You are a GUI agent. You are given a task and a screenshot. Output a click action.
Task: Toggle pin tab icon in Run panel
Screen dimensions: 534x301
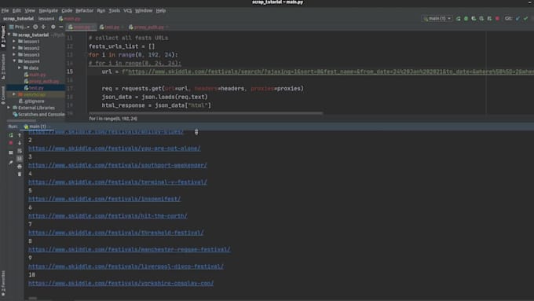click(x=11, y=163)
